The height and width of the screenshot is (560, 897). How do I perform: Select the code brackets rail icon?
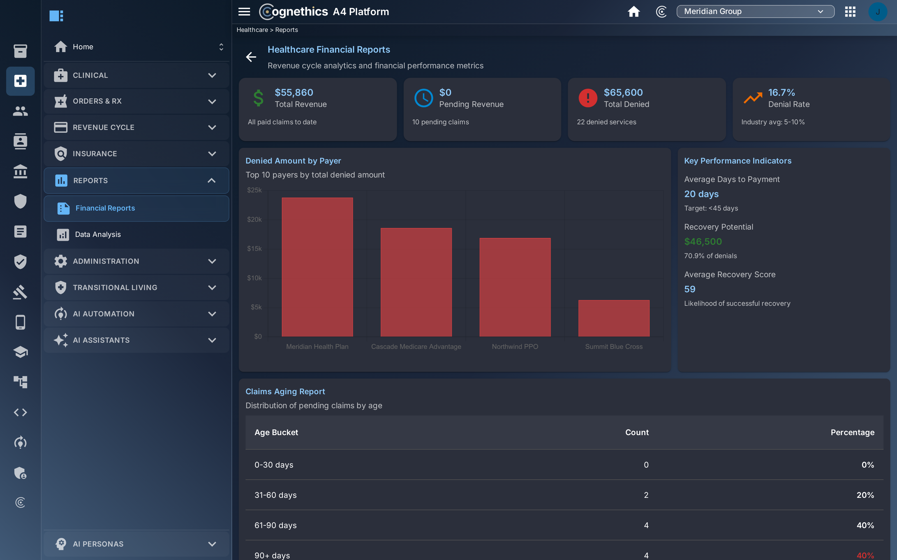[x=20, y=412]
